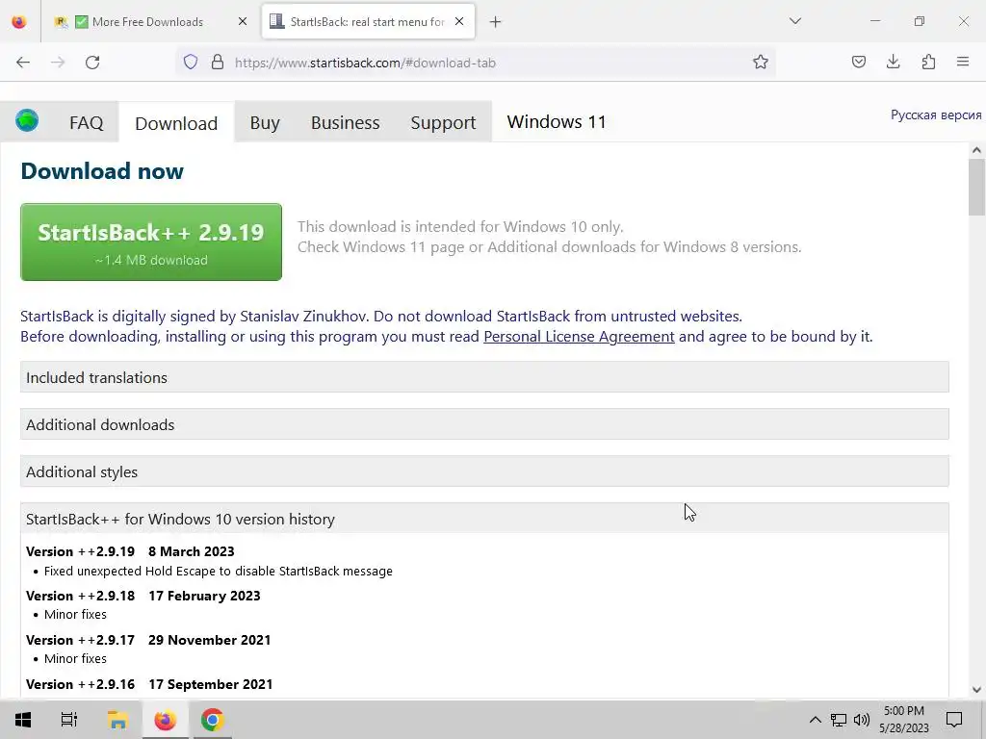Open the Personal License Agreement link

tap(579, 337)
